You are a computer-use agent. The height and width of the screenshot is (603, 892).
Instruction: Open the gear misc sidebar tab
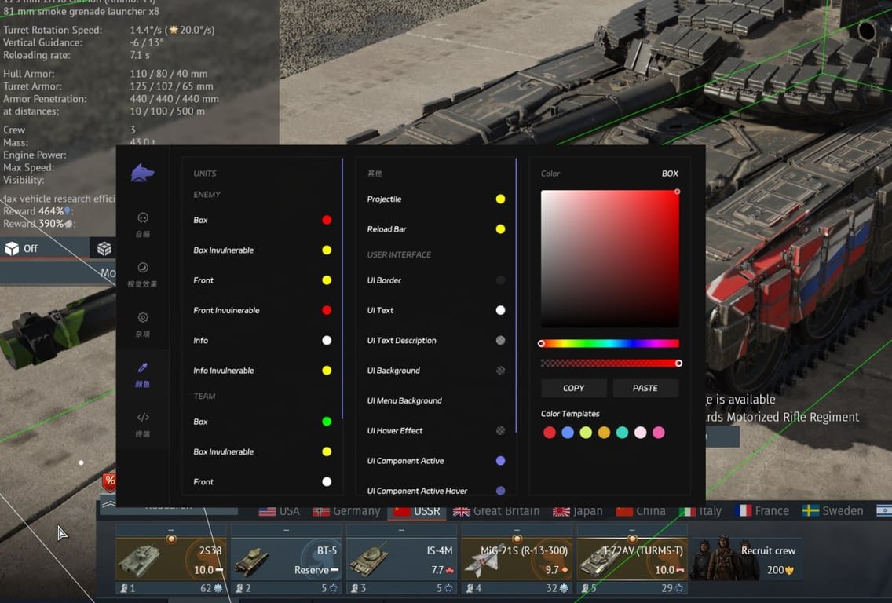coord(143,324)
